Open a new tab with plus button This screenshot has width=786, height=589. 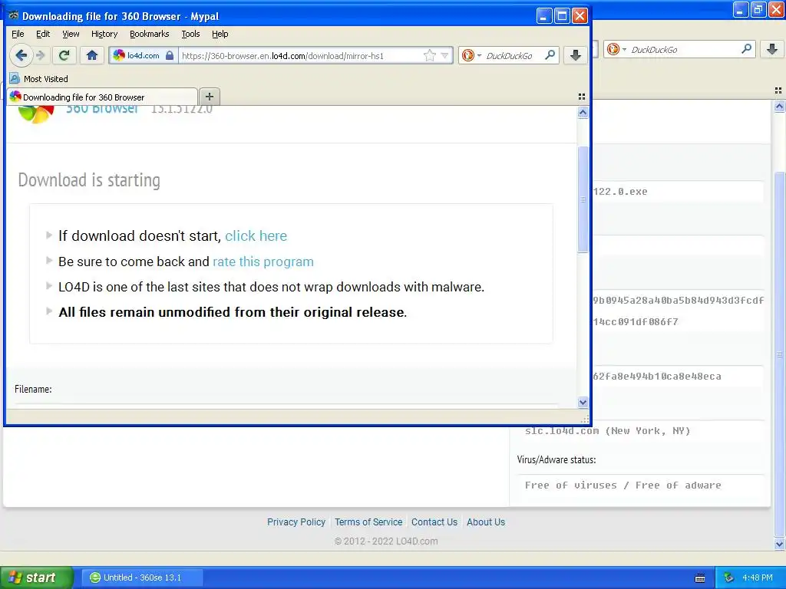210,96
